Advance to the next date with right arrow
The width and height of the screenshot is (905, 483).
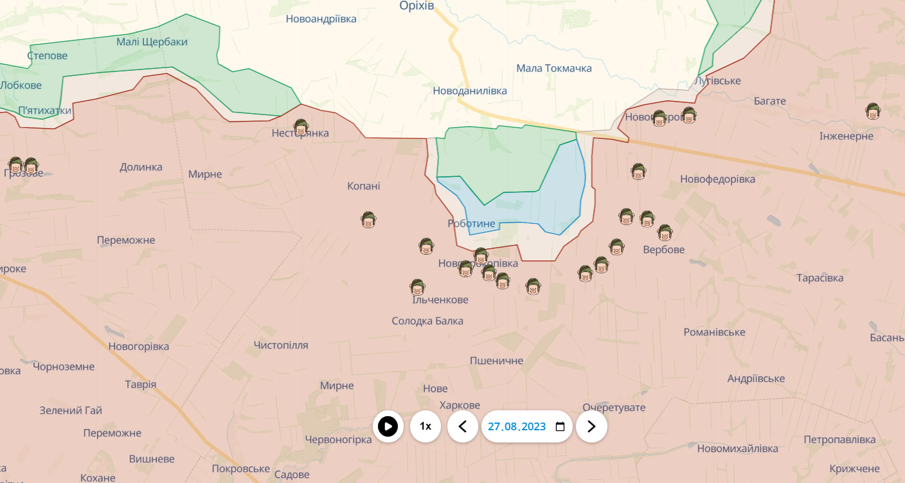tap(591, 426)
